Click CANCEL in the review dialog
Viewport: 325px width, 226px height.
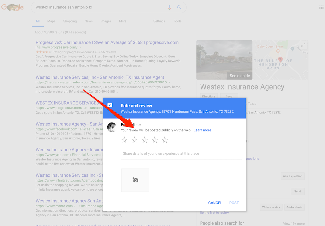coord(215,203)
